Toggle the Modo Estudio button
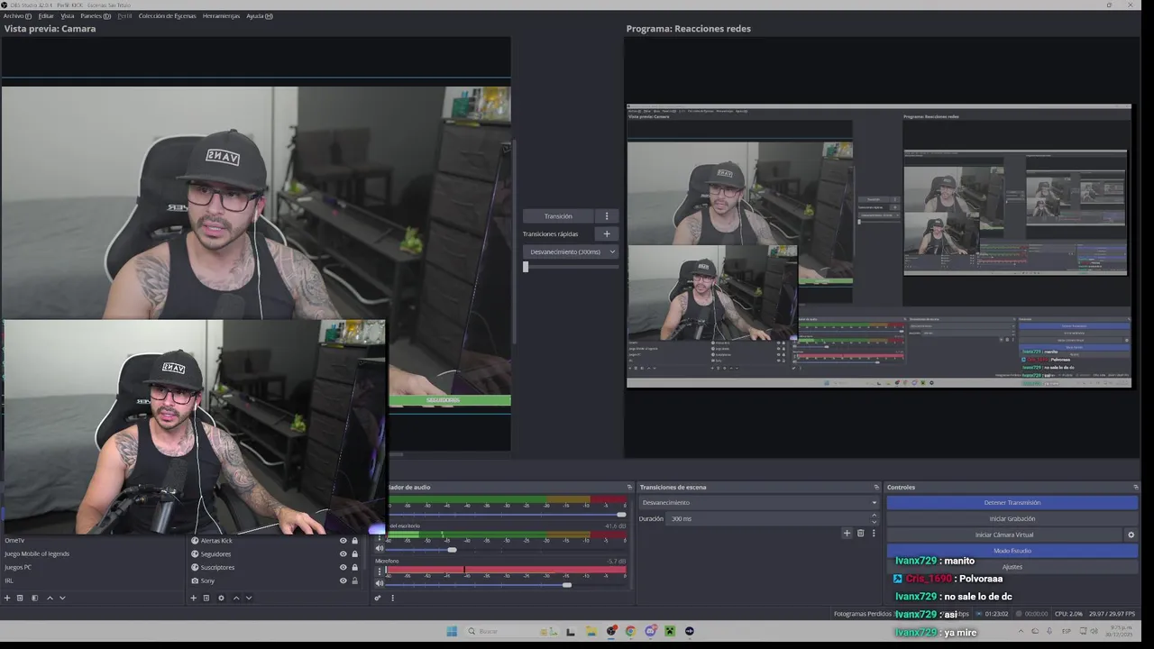The height and width of the screenshot is (649, 1154). (x=1012, y=550)
